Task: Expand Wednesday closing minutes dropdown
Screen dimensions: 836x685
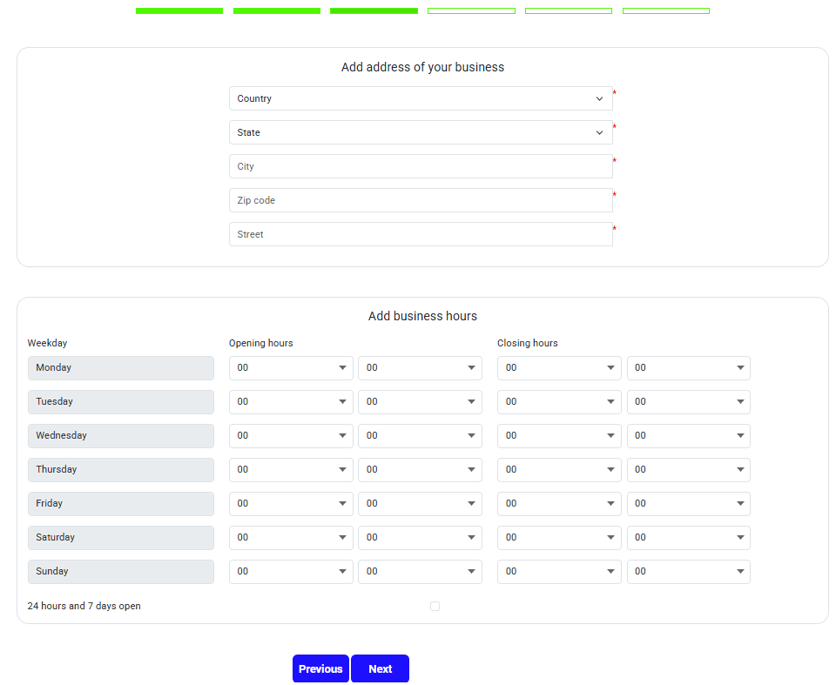Action: point(688,436)
